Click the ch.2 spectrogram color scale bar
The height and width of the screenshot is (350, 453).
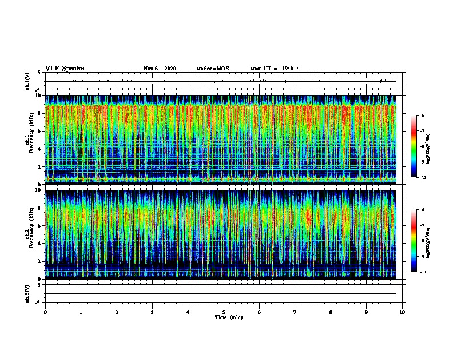pos(414,241)
